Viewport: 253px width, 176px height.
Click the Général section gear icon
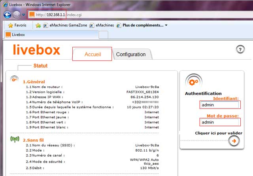(x=14, y=79)
